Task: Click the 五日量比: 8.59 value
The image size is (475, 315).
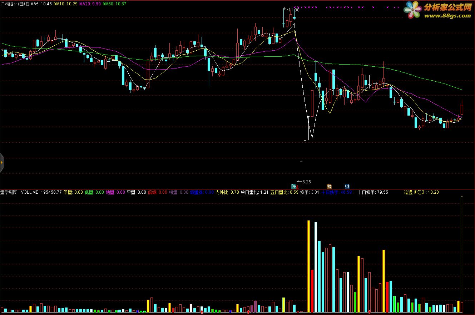Action: [x=284, y=192]
